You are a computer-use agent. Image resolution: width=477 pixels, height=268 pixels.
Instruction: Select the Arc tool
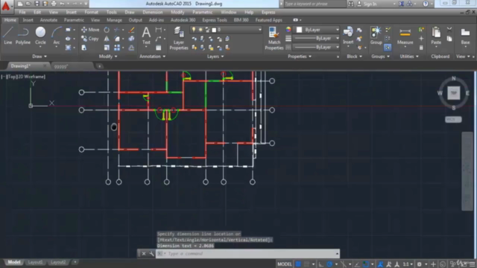pos(57,36)
